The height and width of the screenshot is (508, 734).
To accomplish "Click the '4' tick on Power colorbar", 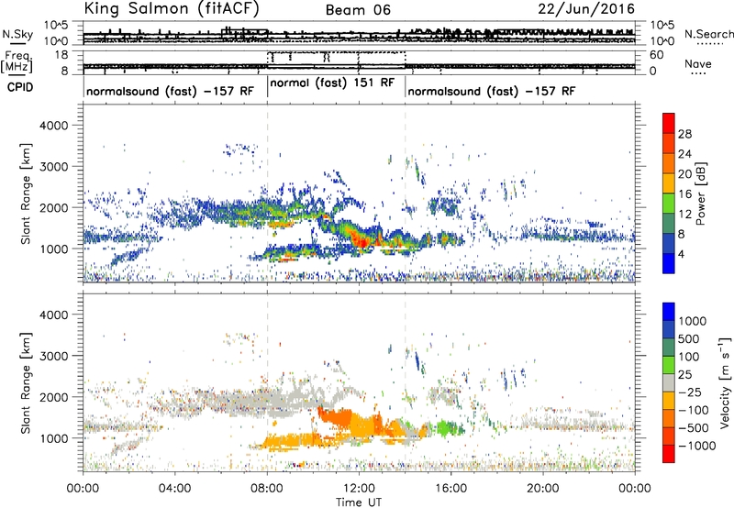I will [x=681, y=254].
